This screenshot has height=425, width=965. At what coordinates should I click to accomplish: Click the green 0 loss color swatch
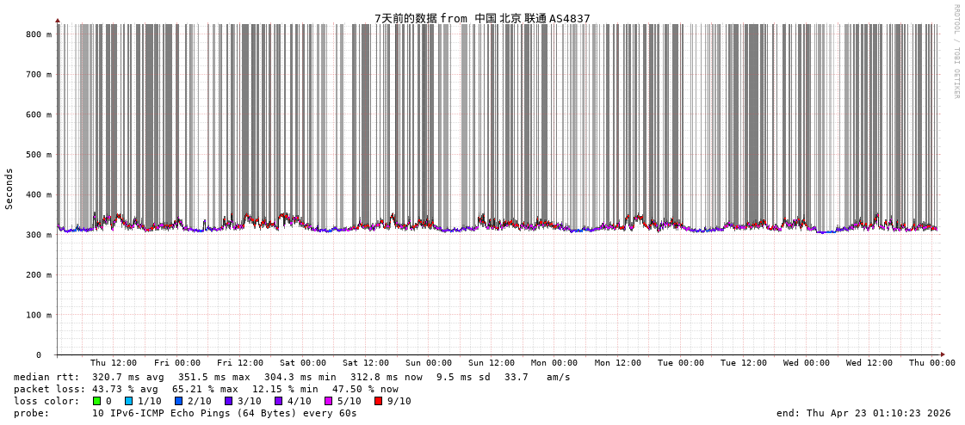click(x=97, y=401)
